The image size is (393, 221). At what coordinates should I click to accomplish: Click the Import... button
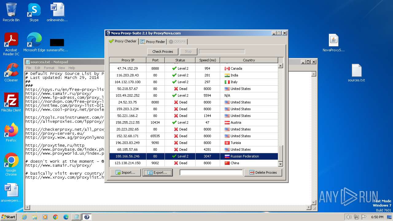125,173
